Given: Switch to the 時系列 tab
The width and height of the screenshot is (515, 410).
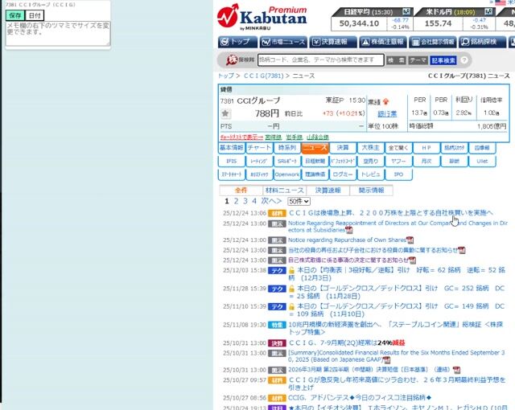Looking at the screenshot, I should point(287,148).
